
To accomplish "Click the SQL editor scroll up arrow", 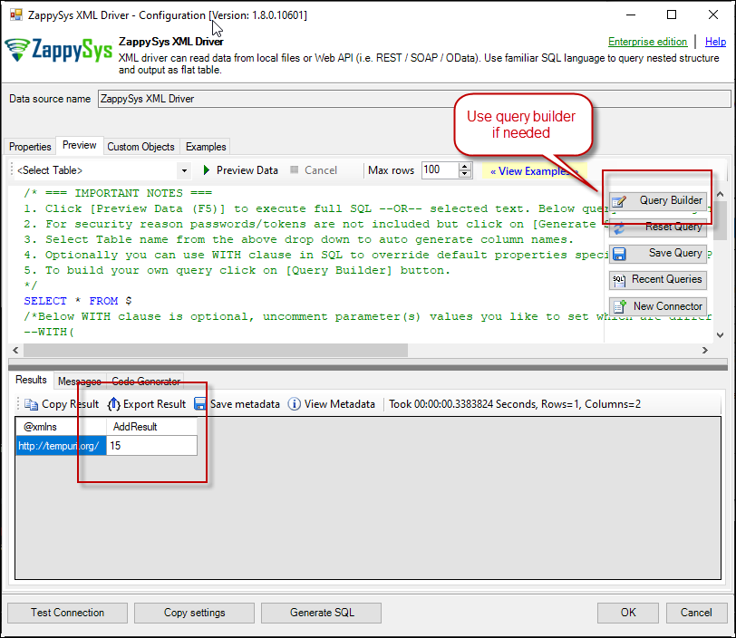I will [x=720, y=194].
